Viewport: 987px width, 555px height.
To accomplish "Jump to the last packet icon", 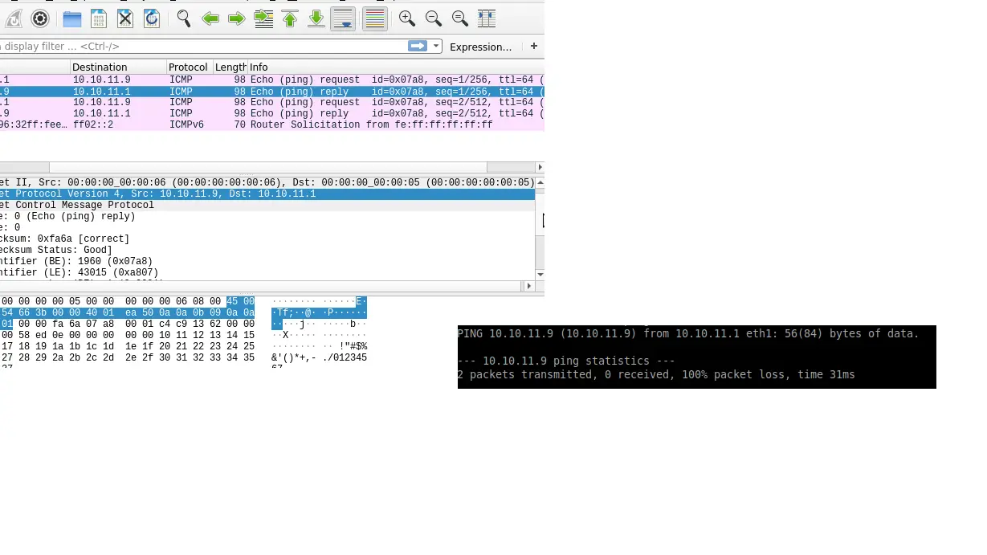I will [x=316, y=18].
